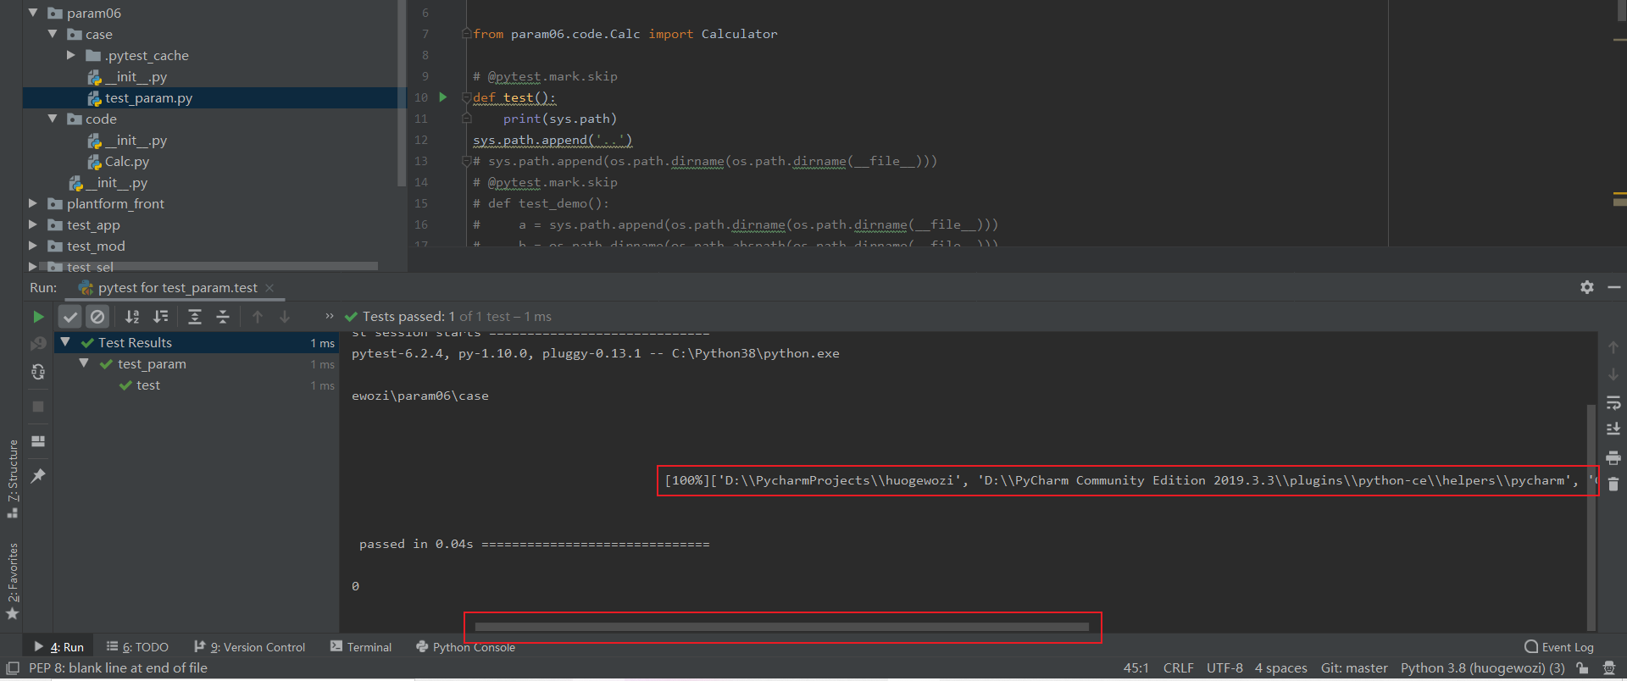Screen dimensions: 1627x681
Task: Collapse the case folder
Action: point(53,34)
